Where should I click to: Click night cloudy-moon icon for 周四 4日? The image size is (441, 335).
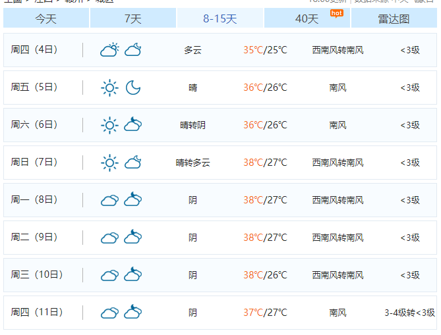pos(133,50)
